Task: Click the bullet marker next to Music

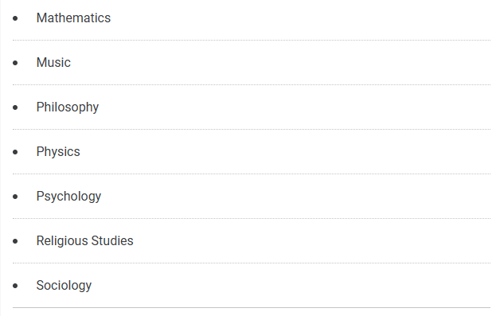Action: [15, 63]
